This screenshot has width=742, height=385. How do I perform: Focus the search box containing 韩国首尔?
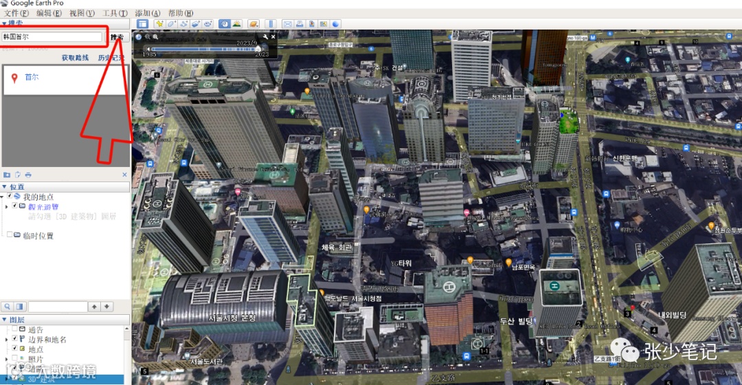pos(52,36)
